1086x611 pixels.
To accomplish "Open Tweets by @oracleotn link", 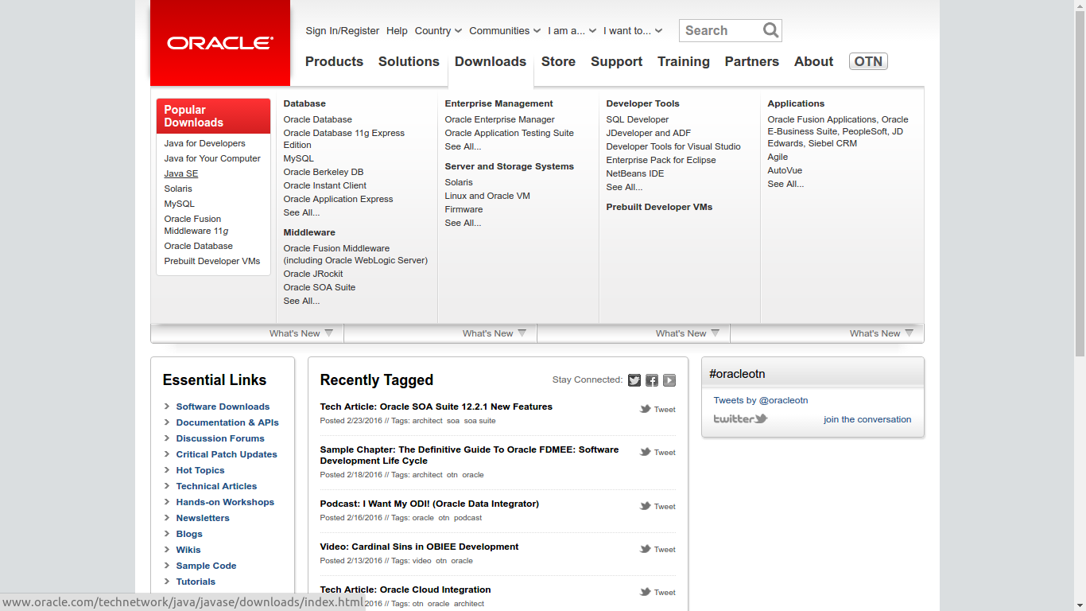I will coord(761,400).
